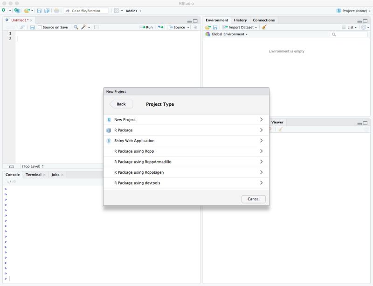Click the Environment refresh icon
This screenshot has height=286, width=373.
(x=364, y=27)
